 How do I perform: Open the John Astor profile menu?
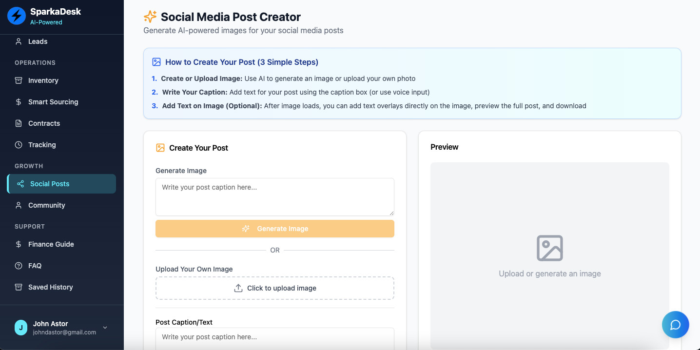[62, 328]
